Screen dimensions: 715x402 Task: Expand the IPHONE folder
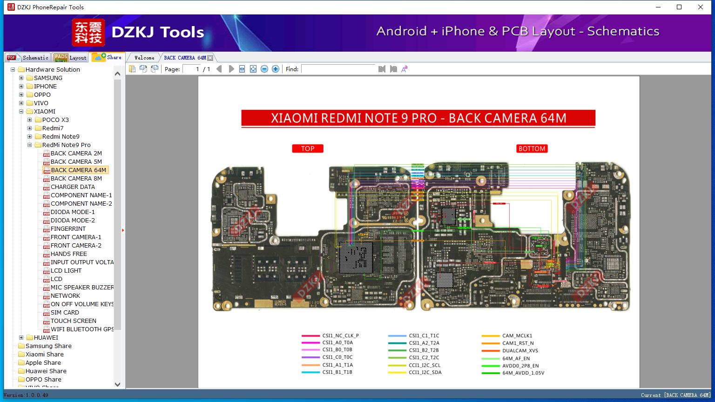[x=21, y=86]
